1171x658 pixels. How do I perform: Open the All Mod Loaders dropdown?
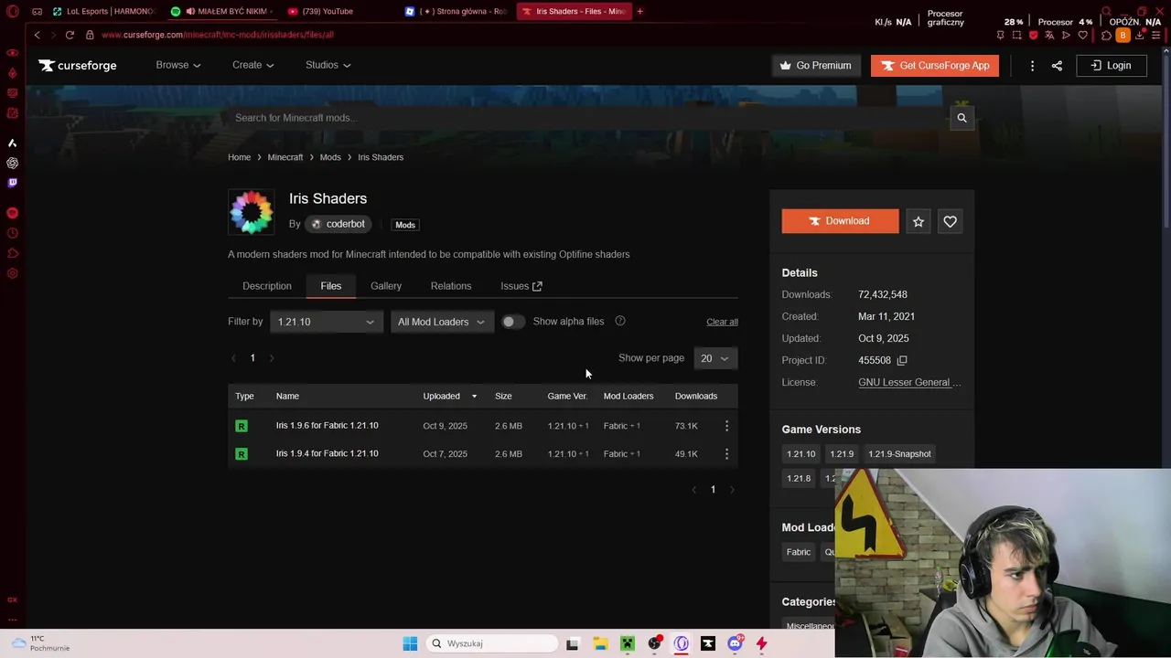[x=442, y=322]
